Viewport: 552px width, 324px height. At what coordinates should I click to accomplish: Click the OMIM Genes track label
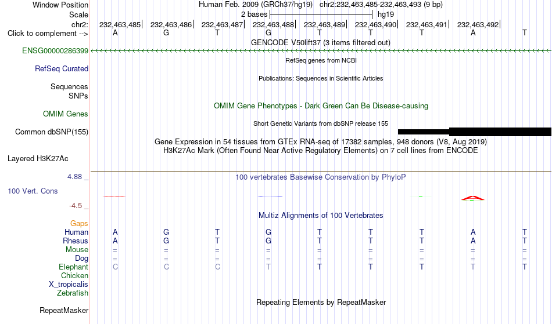click(66, 114)
